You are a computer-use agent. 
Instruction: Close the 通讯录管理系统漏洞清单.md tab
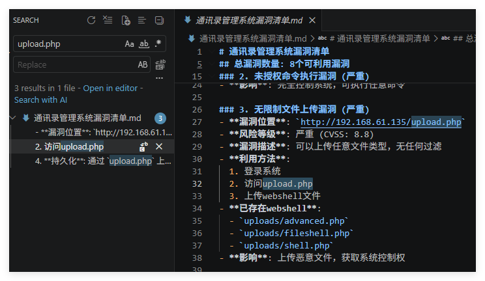(x=312, y=20)
